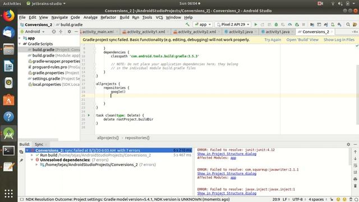
Task: Click the Make Project hammer icon
Action: [x=187, y=24]
